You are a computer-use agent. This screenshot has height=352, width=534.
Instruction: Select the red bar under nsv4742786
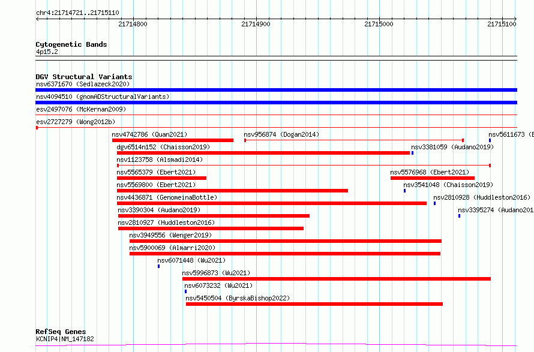pyautogui.click(x=173, y=140)
